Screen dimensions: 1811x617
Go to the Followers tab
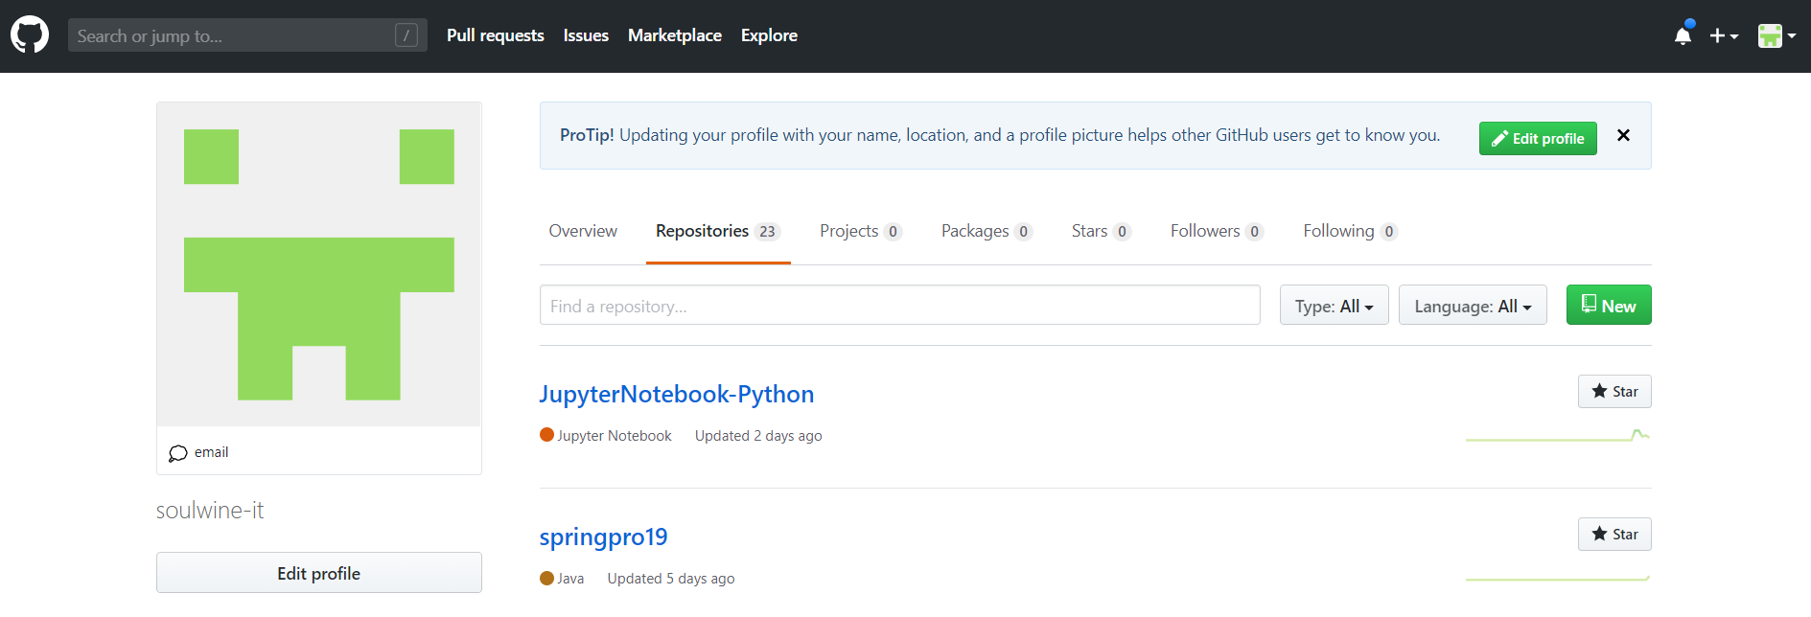(1216, 231)
